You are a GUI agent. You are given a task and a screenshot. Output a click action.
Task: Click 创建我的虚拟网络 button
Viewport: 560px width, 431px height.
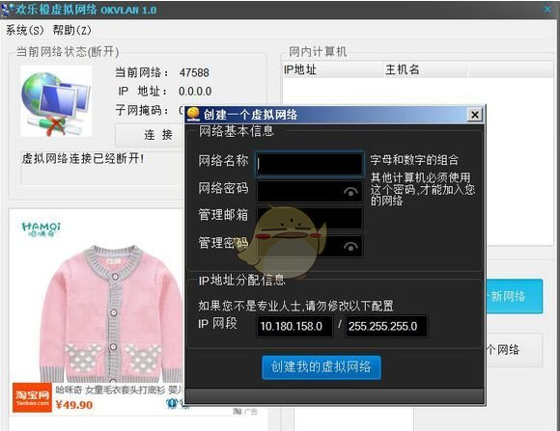(x=322, y=366)
